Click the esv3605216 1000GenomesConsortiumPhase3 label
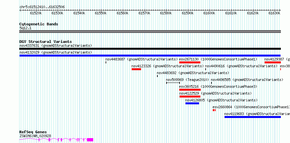This screenshot has width=290, height=143. [218, 86]
